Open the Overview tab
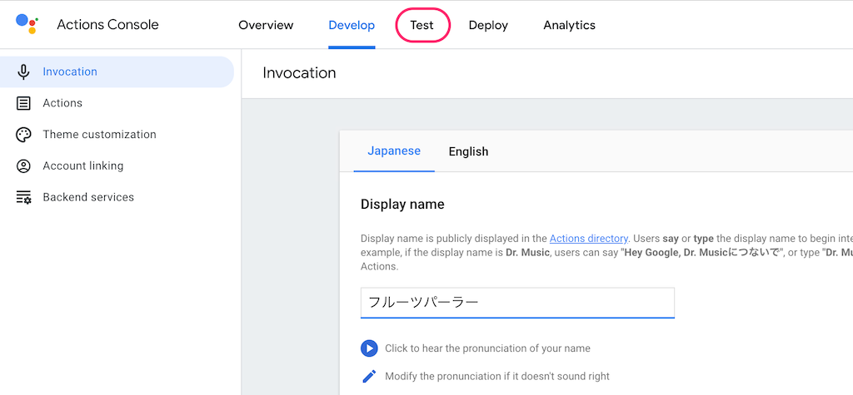Image resolution: width=853 pixels, height=395 pixels. 266,25
